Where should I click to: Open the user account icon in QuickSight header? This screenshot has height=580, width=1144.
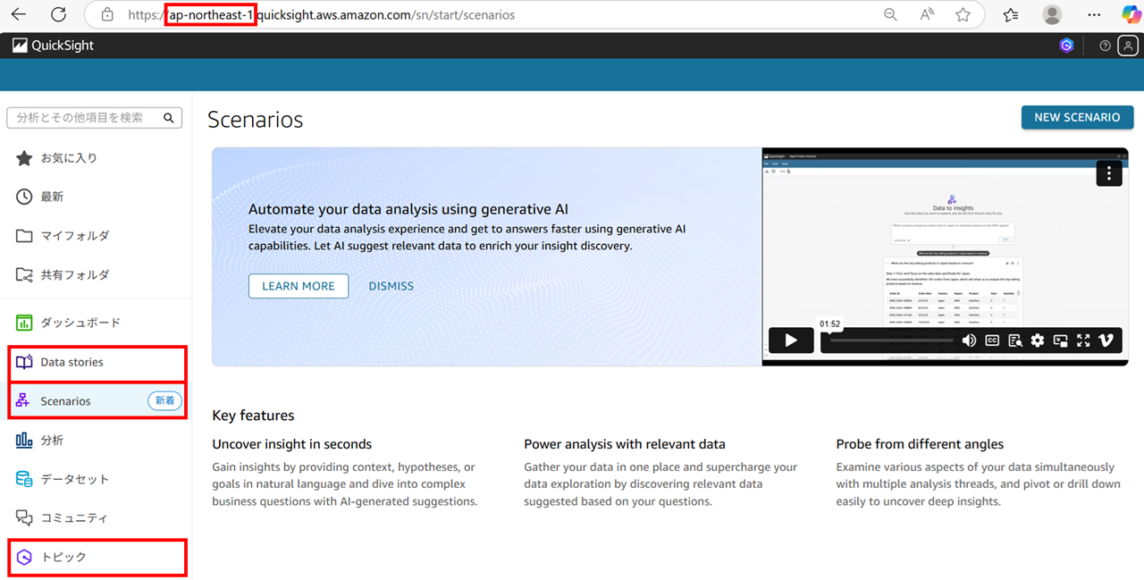coord(1128,46)
